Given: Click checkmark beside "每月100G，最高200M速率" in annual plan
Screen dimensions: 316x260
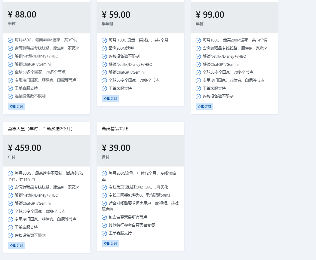Looking at the screenshot, I should click(198, 40).
